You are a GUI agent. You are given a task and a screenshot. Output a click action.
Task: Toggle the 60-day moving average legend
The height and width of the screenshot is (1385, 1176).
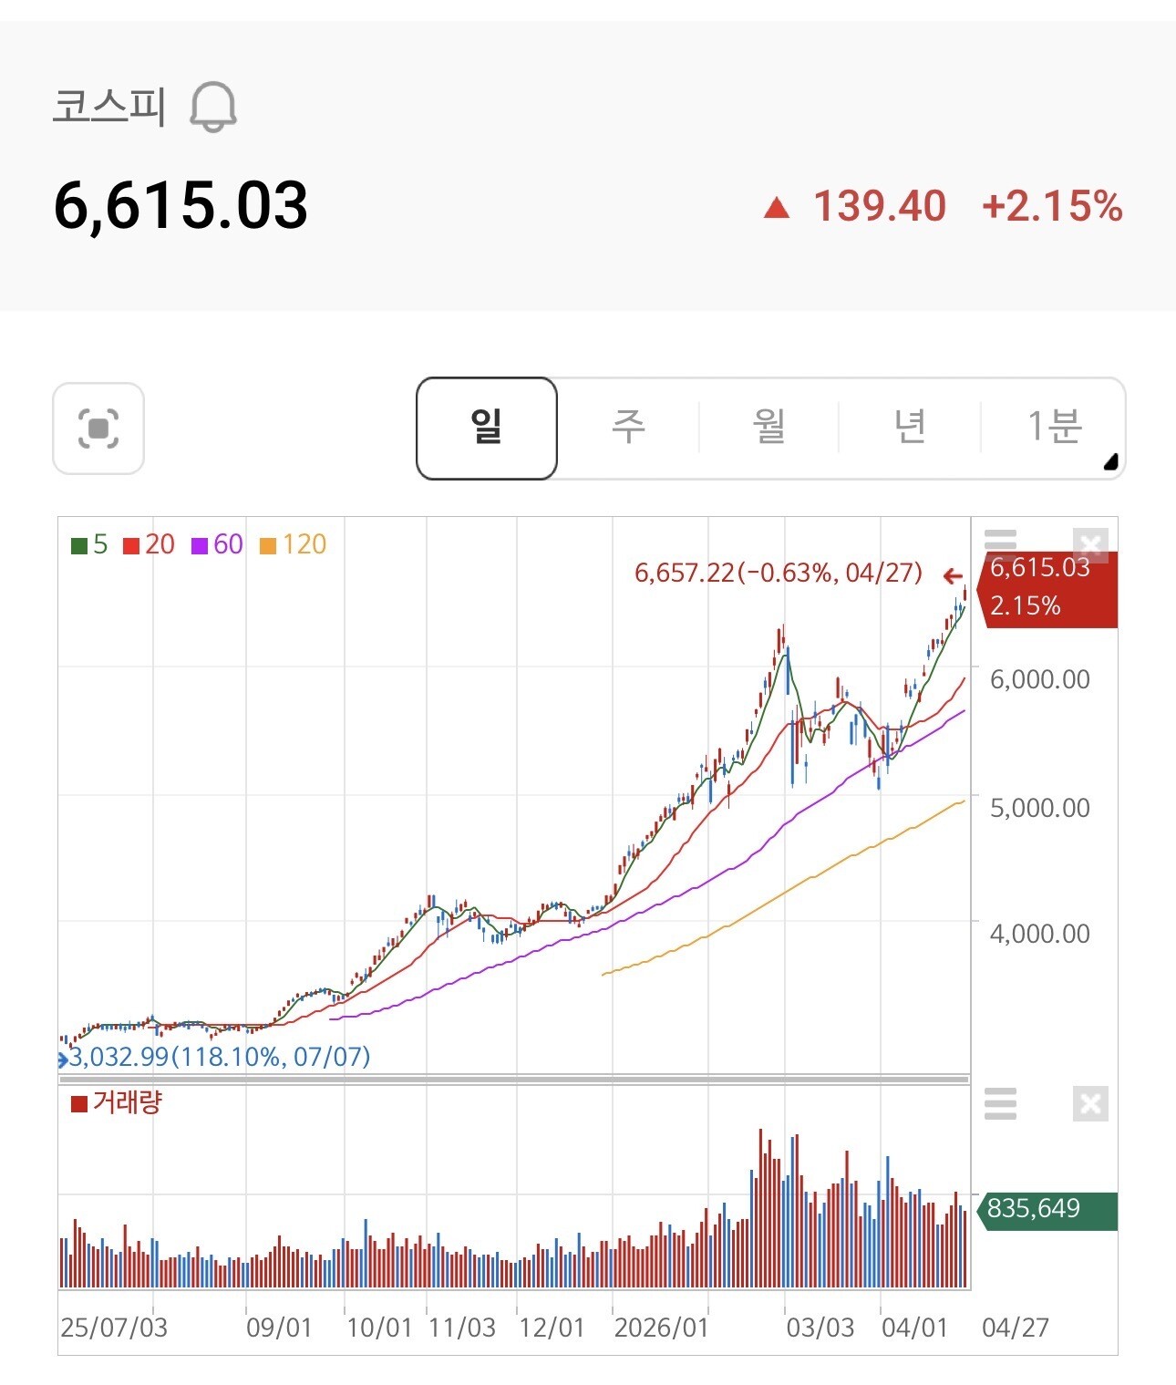point(217,545)
